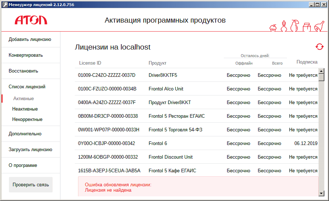This screenshot has width=329, height=201.
Task: Click product Frontol Discount Unit
Action: click(171, 157)
